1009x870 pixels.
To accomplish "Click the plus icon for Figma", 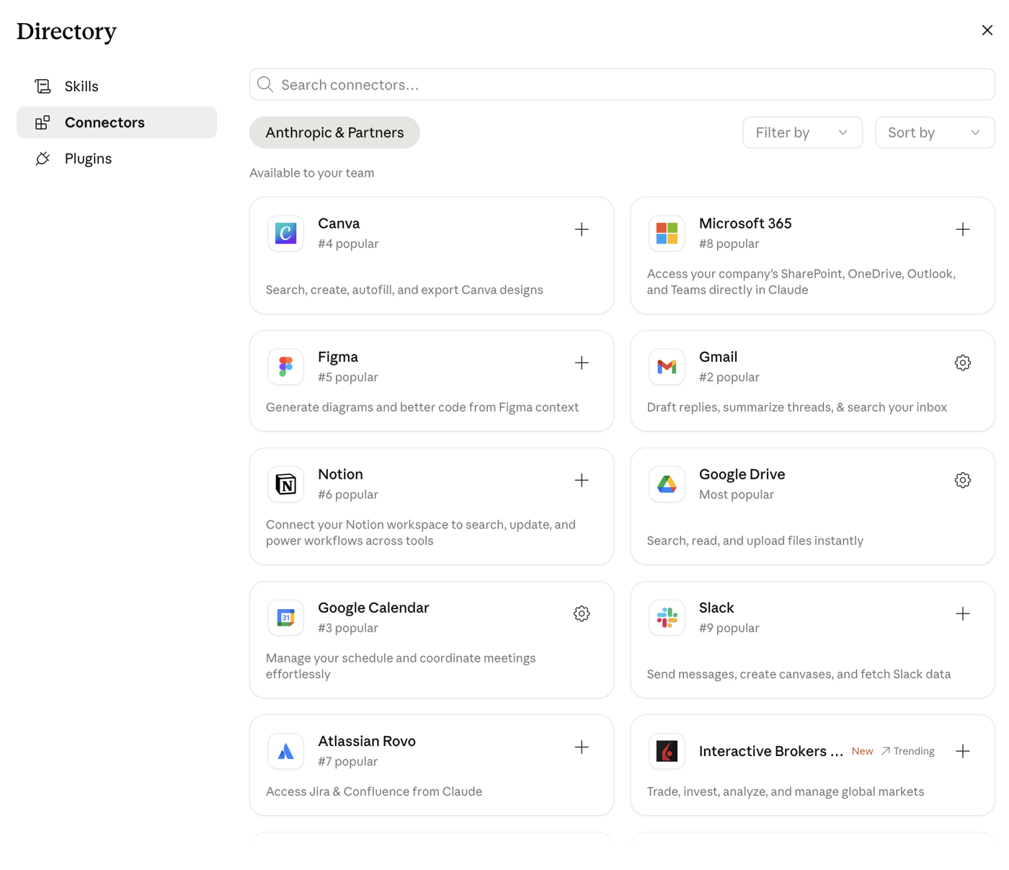I will (x=582, y=363).
